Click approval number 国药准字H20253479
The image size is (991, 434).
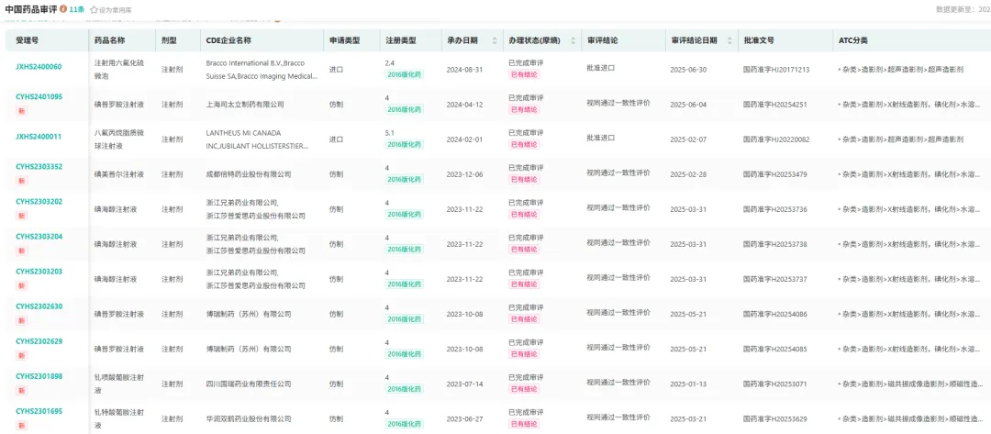coord(774,173)
